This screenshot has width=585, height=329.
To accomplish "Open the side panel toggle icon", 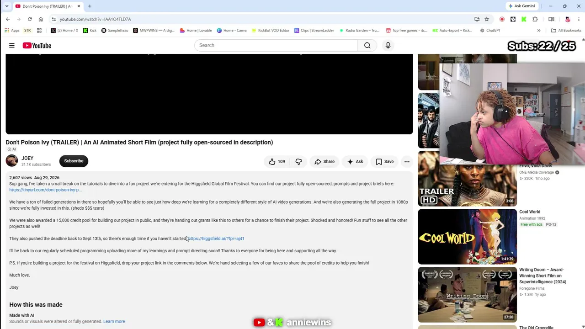I will pyautogui.click(x=551, y=19).
